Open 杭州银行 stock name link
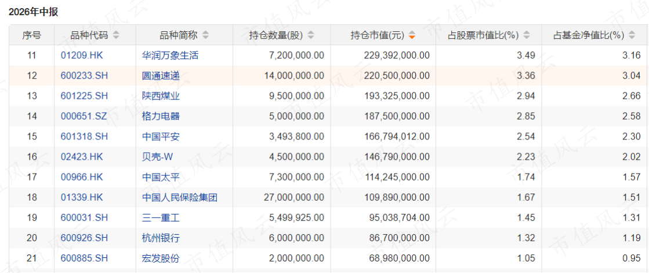This screenshot has width=649, height=273. 161,238
